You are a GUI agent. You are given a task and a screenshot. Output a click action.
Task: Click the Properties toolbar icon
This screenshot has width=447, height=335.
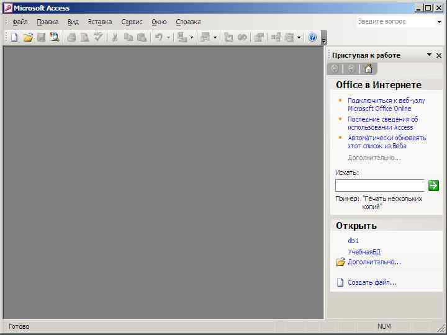tap(259, 37)
